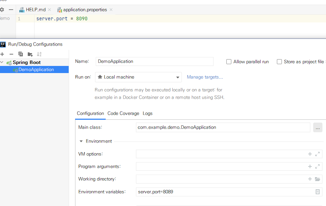Screen dimensions: 326x206
Task: Browse for main class with ellipsis button
Action: click(x=318, y=128)
